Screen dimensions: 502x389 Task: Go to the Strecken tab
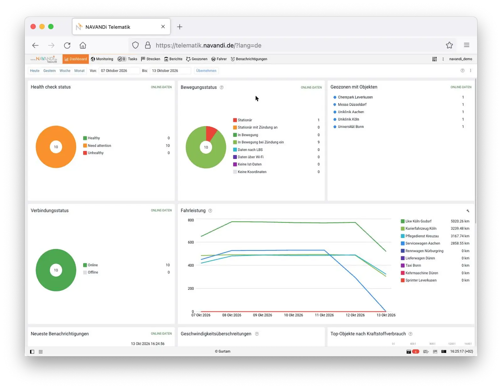[x=151, y=59]
